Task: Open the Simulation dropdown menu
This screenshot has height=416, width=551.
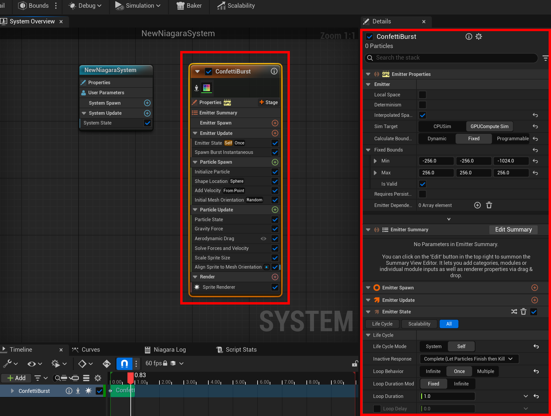Action: point(138,6)
